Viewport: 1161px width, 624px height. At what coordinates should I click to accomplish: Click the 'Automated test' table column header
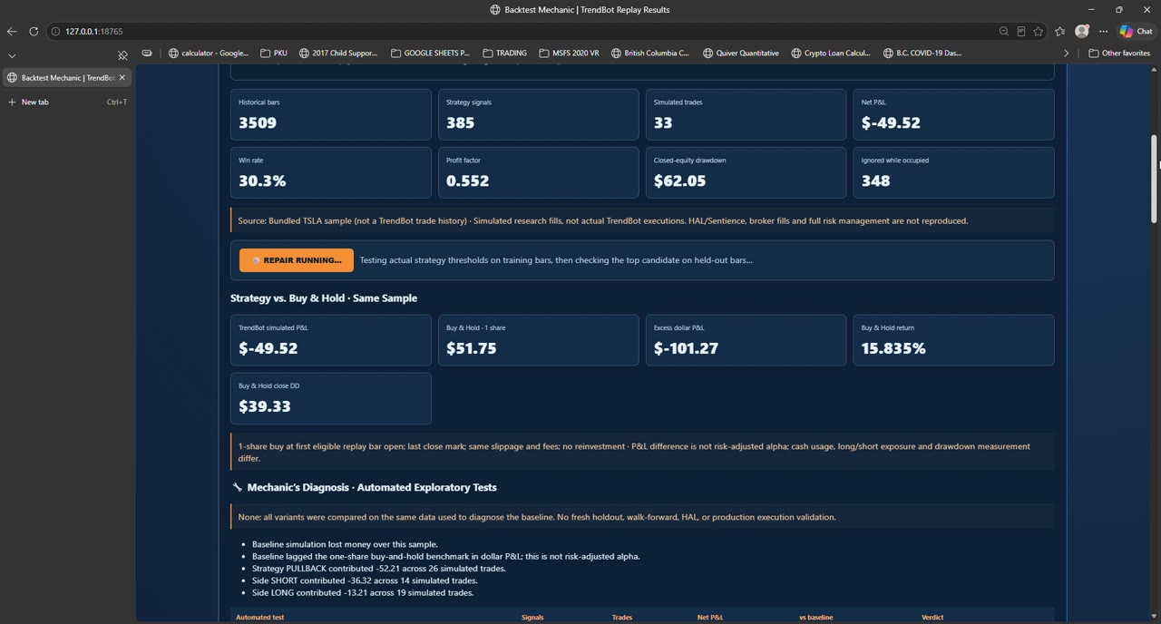pos(259,618)
